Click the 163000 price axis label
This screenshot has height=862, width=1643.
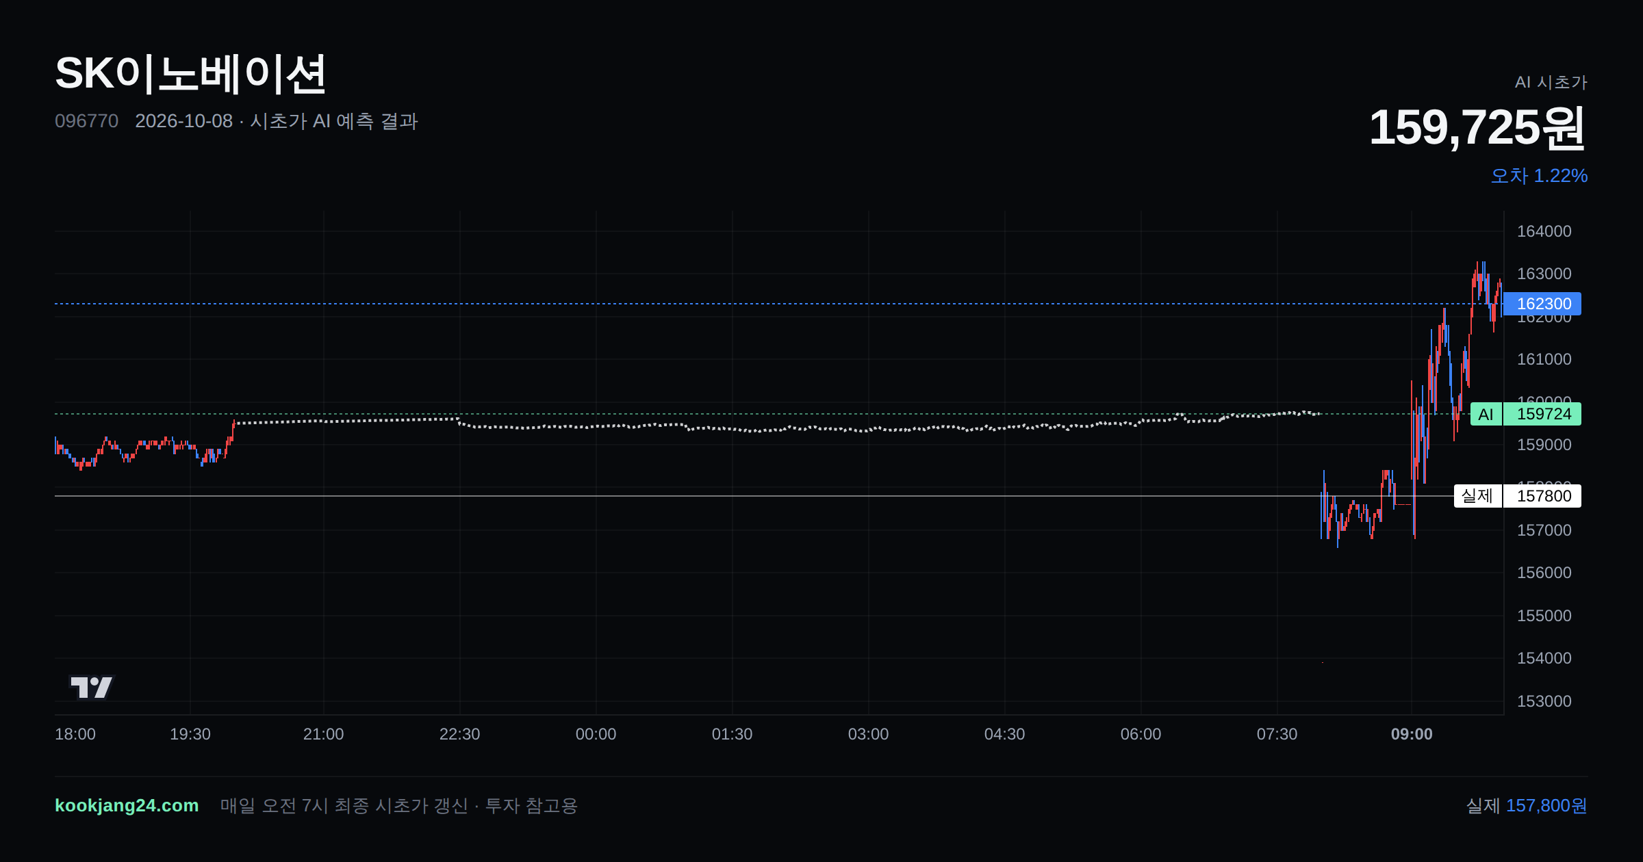[1544, 274]
